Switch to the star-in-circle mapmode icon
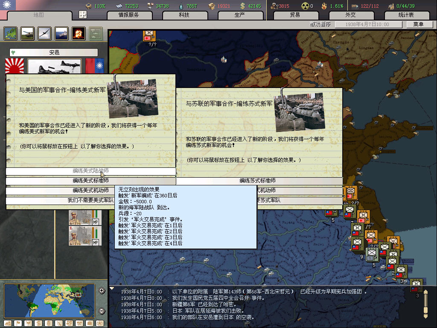The height and width of the screenshot is (328, 437). point(100,323)
